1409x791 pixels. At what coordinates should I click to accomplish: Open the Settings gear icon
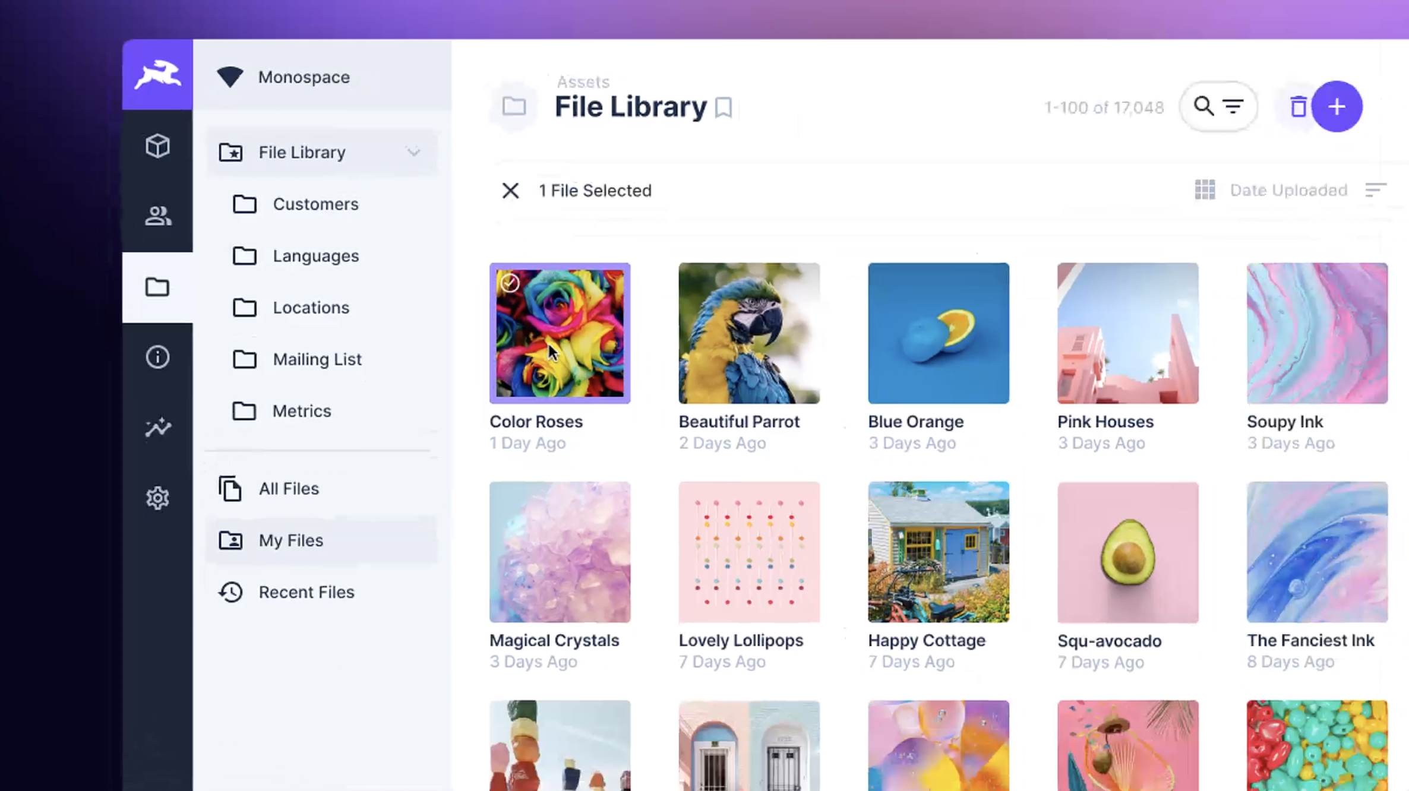157,498
